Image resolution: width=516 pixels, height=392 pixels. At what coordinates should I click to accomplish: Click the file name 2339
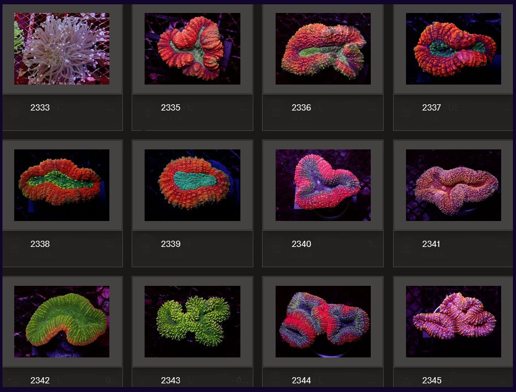pyautogui.click(x=171, y=244)
